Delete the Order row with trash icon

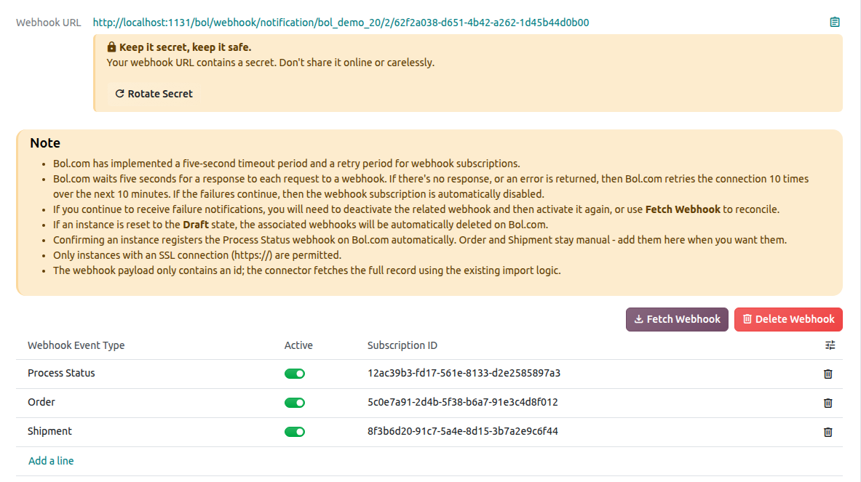(x=828, y=403)
